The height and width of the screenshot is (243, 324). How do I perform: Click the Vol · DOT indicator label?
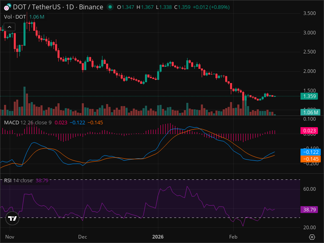tap(15, 17)
